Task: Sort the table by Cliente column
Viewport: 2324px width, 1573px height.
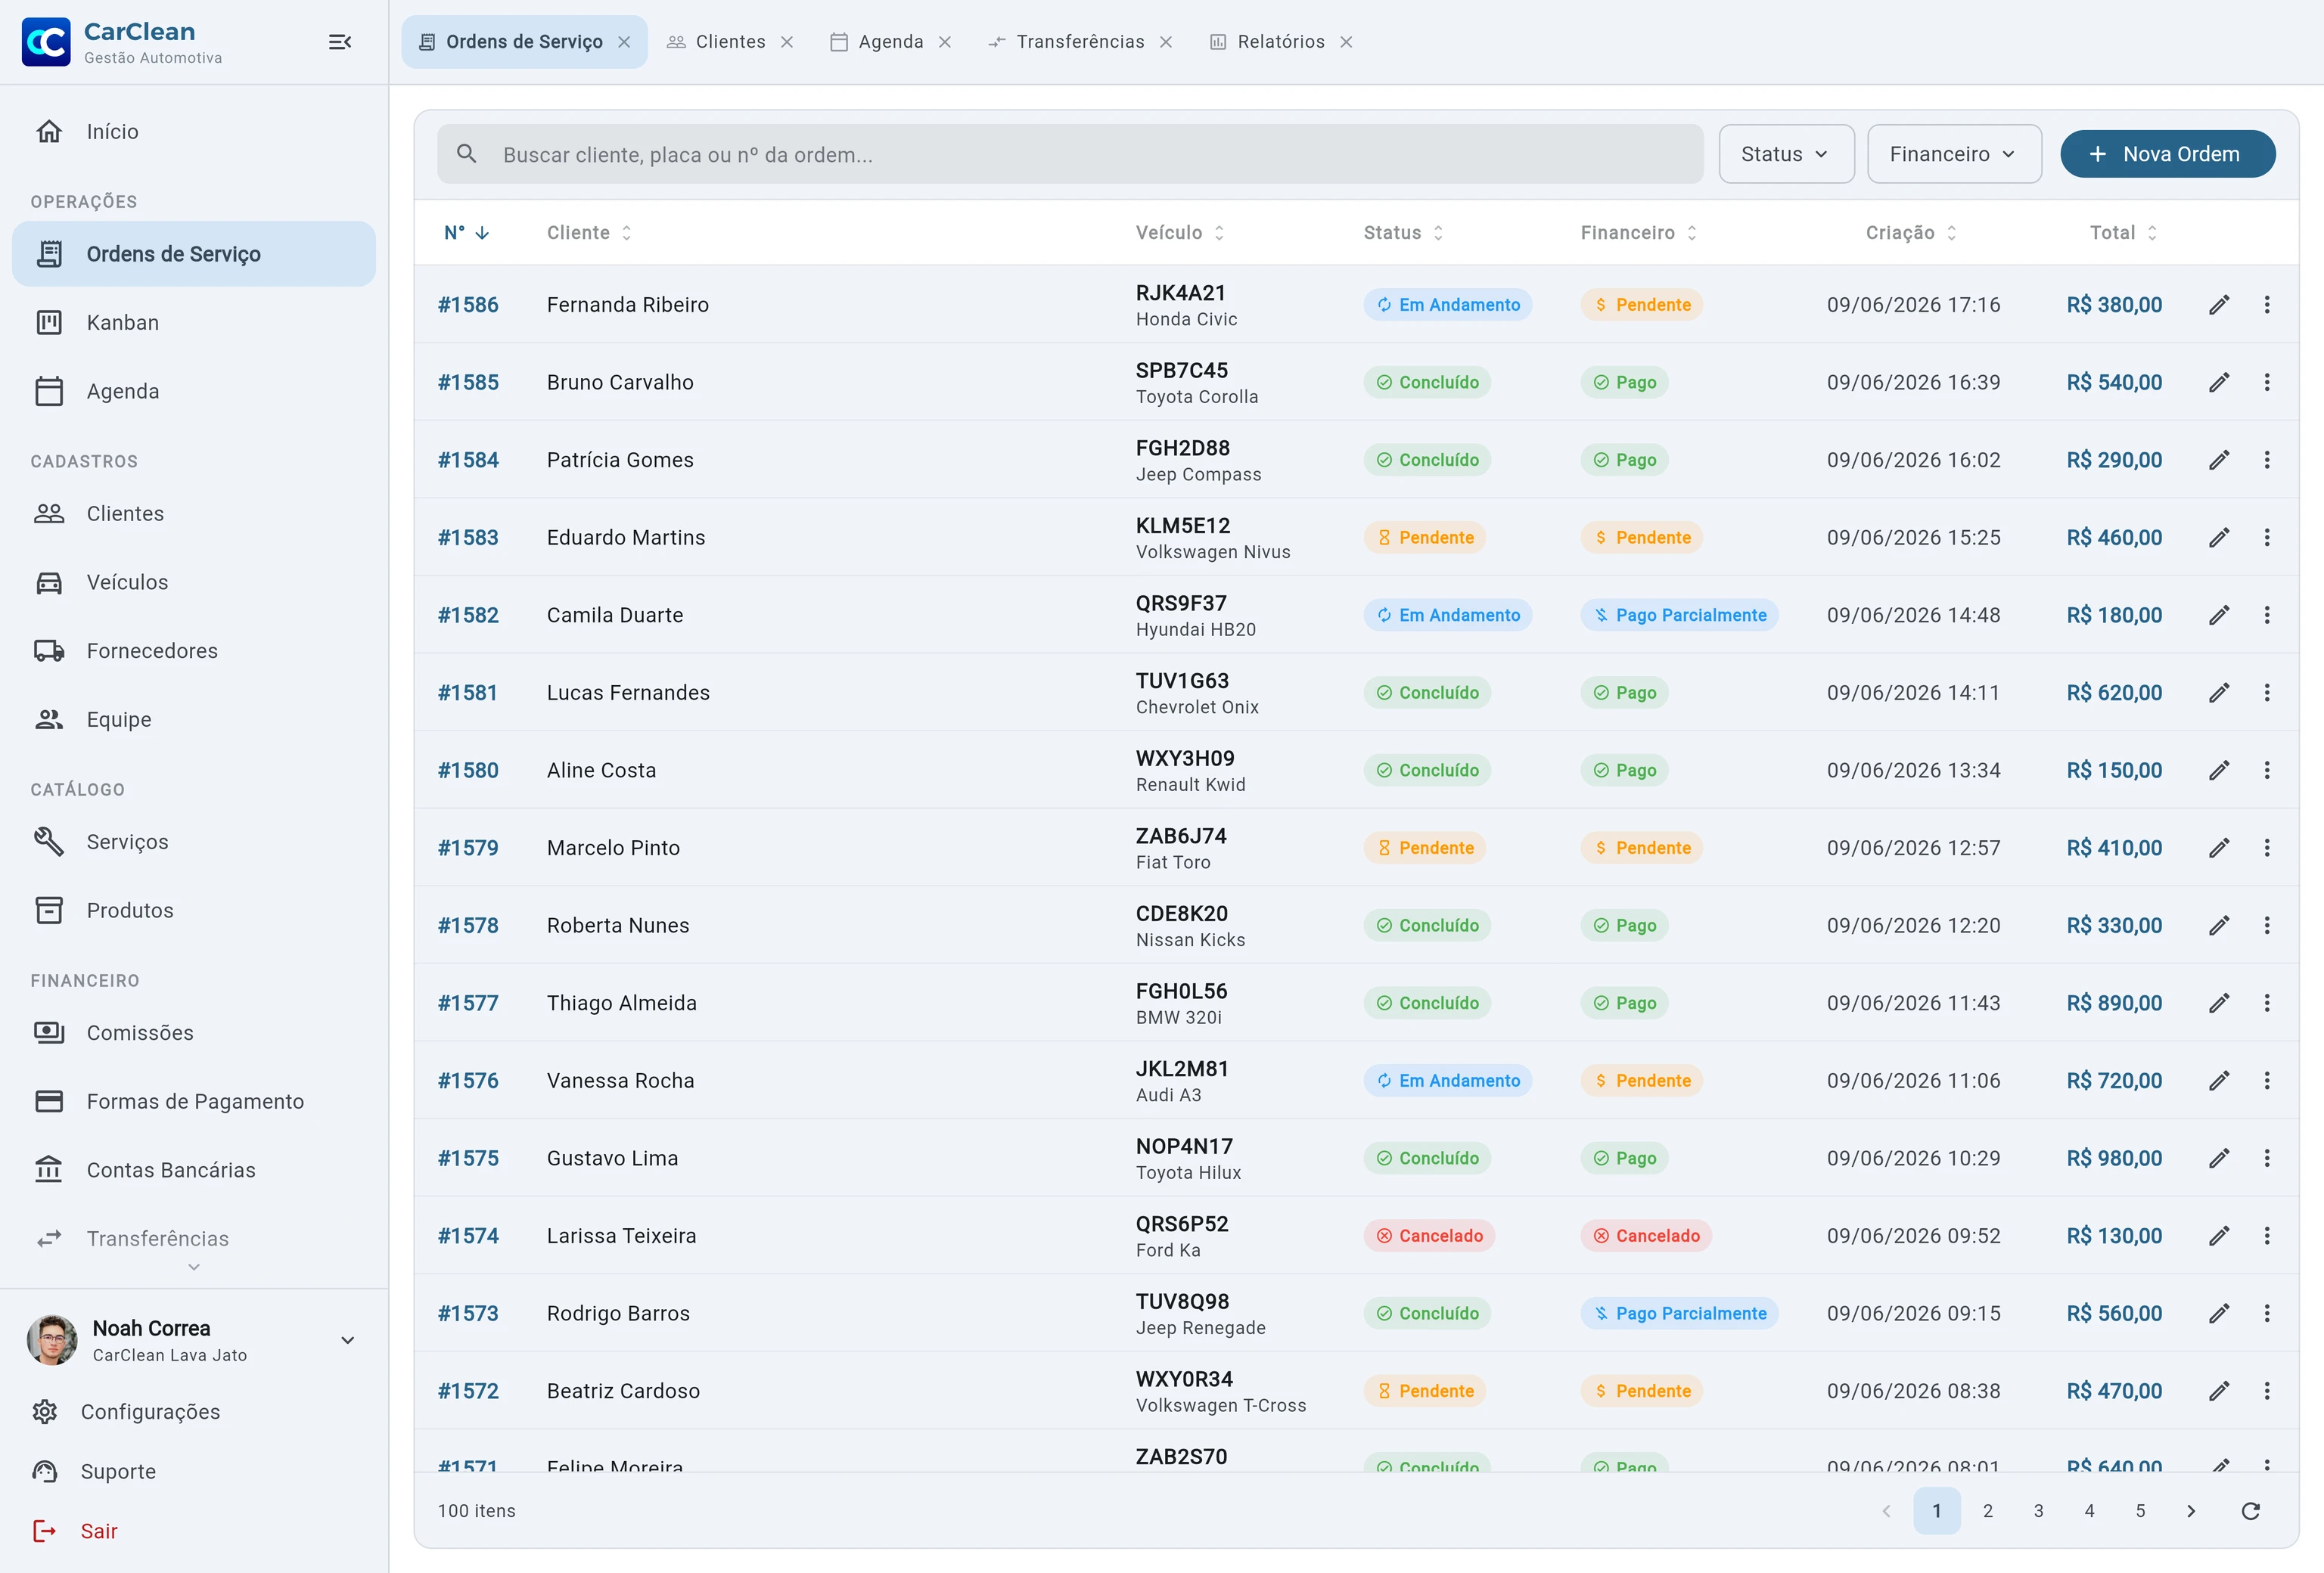Action: pyautogui.click(x=590, y=233)
